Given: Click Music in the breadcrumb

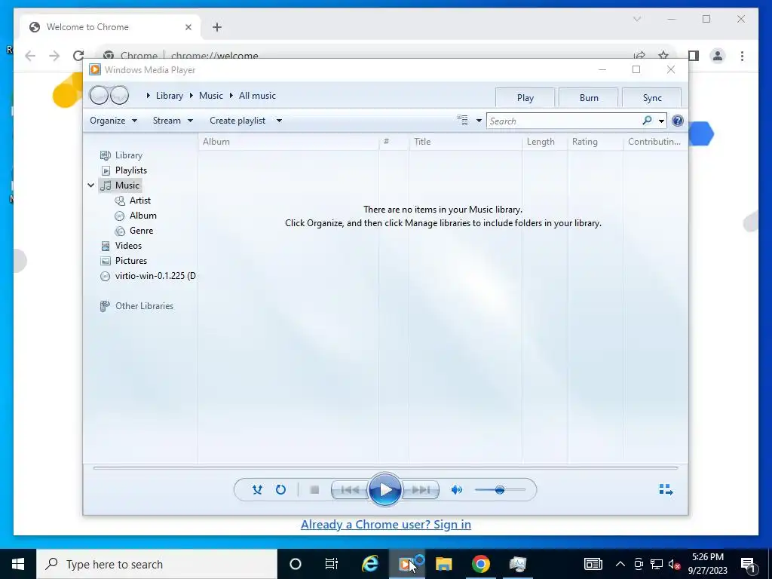Looking at the screenshot, I should (x=211, y=96).
